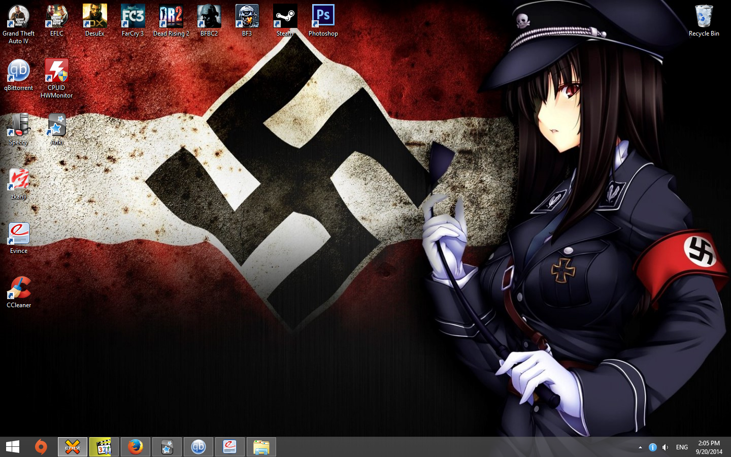Open the Windows Start button
The height and width of the screenshot is (457, 731).
pyautogui.click(x=13, y=447)
